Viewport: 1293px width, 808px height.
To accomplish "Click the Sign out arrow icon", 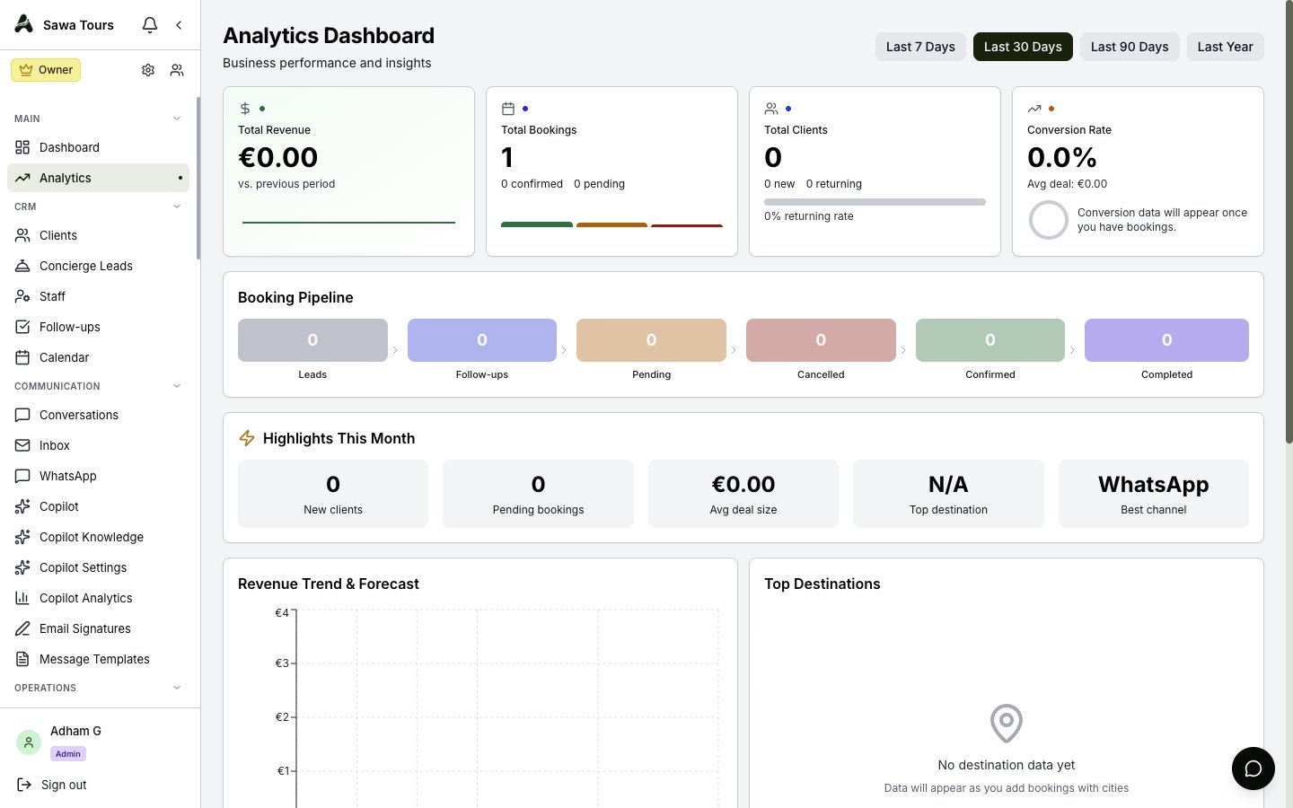I will pos(24,785).
